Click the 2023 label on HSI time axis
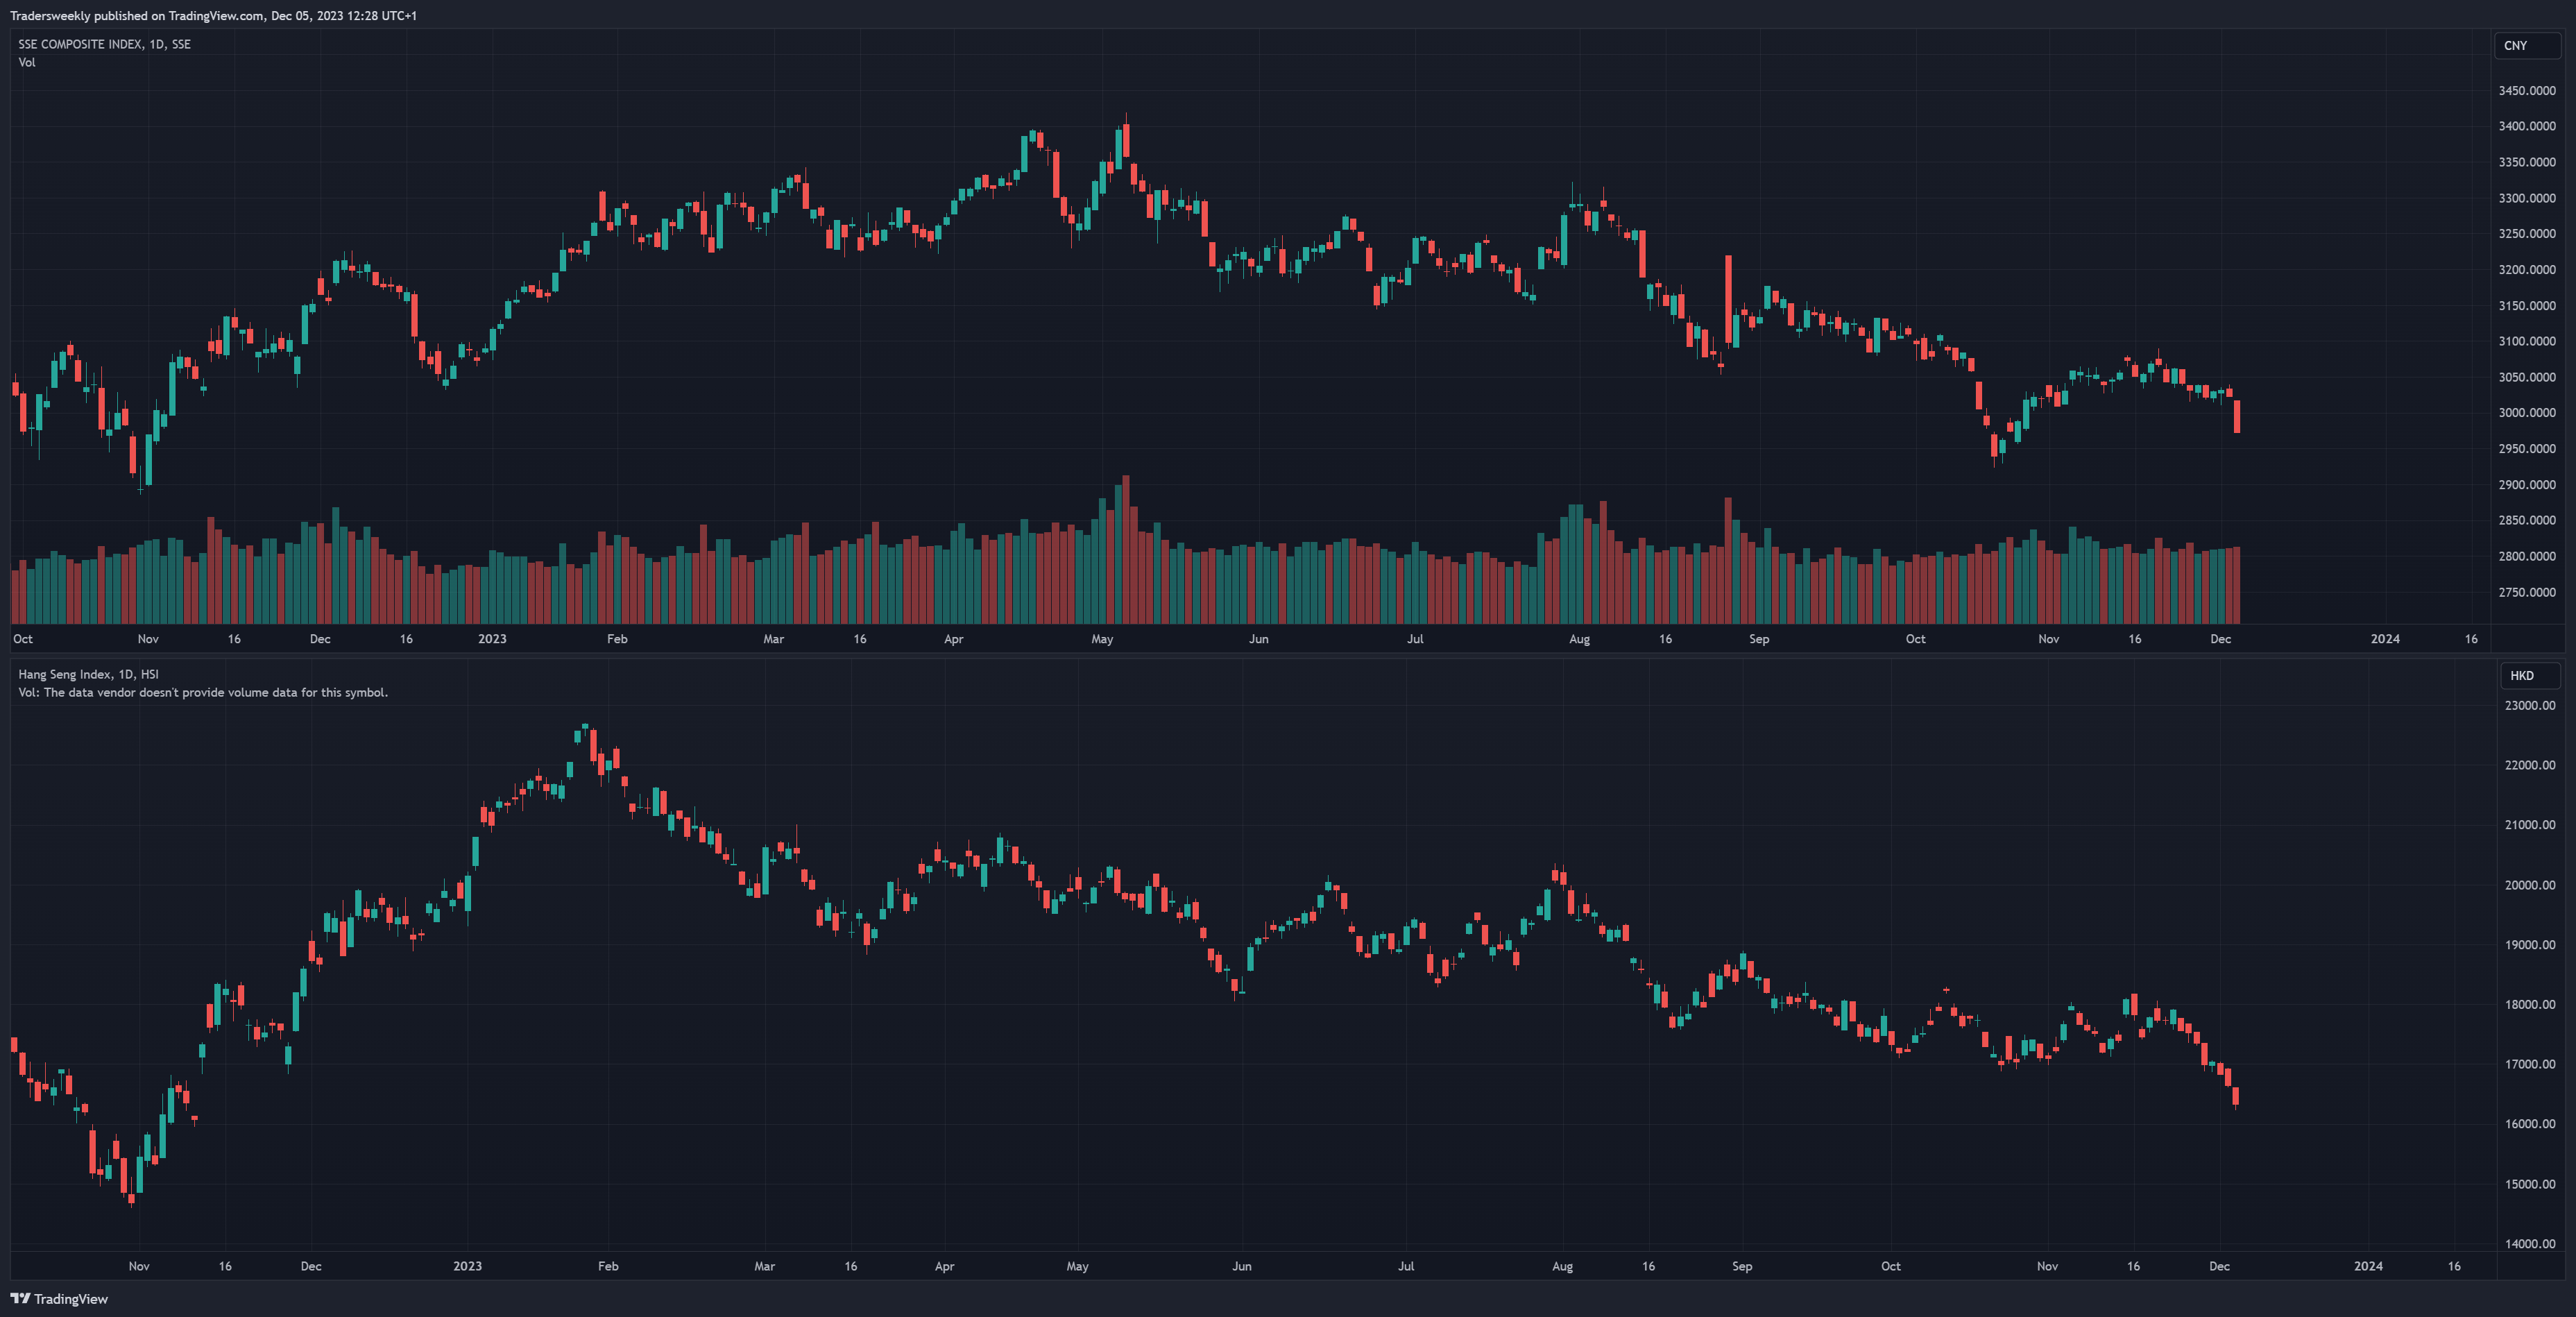2576x1317 pixels. coord(467,1266)
